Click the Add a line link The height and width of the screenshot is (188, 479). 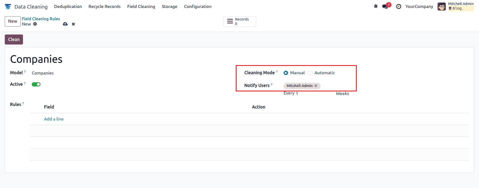(54, 119)
